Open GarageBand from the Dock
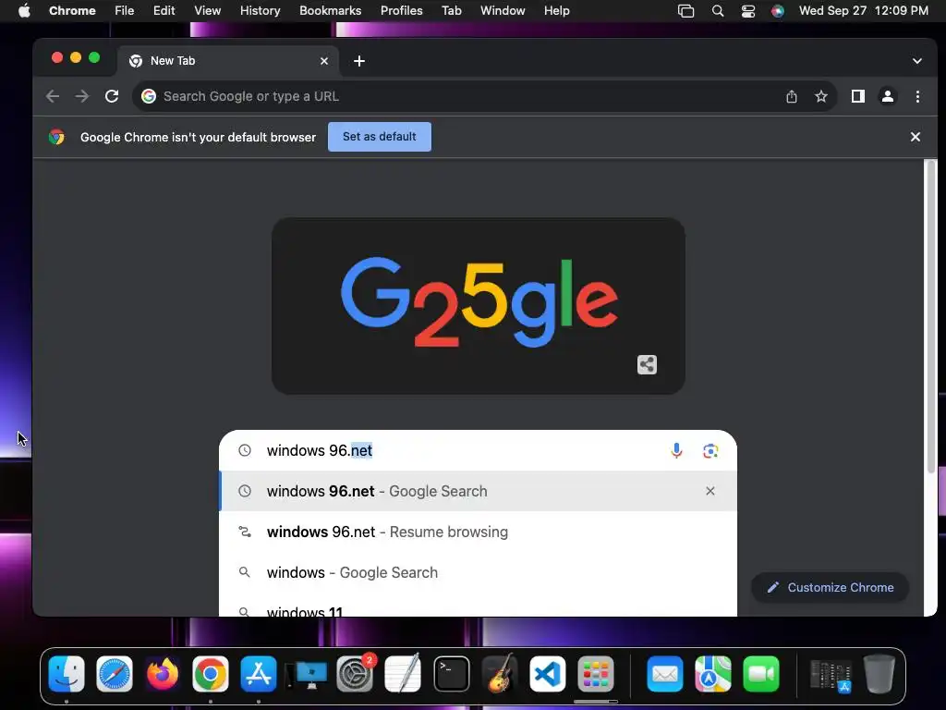This screenshot has height=710, width=946. click(500, 674)
